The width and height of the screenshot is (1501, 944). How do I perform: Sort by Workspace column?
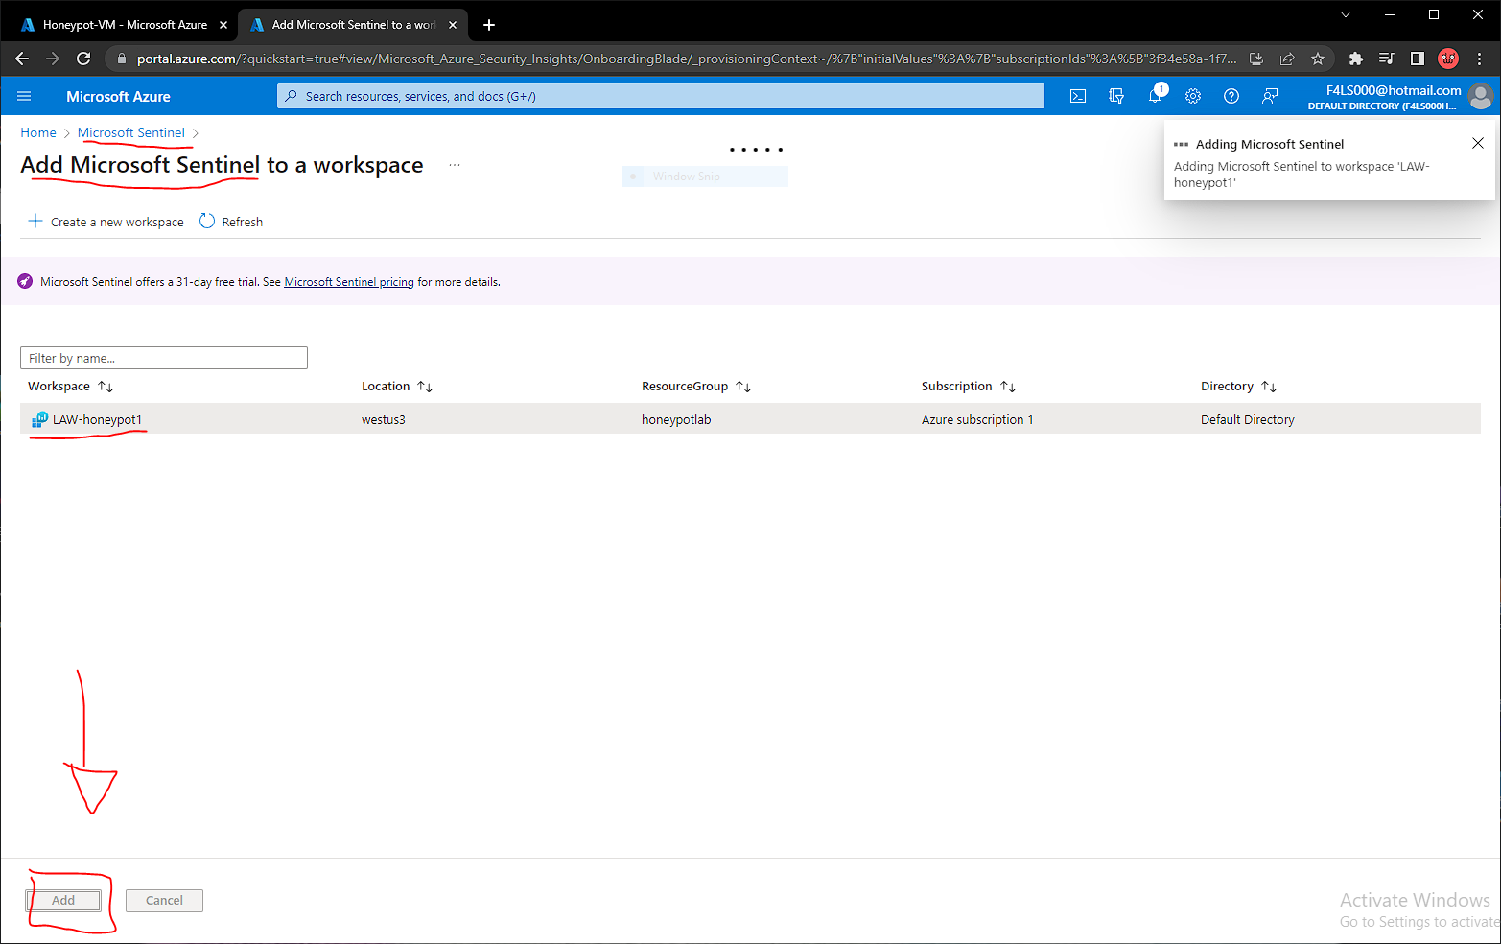(71, 387)
